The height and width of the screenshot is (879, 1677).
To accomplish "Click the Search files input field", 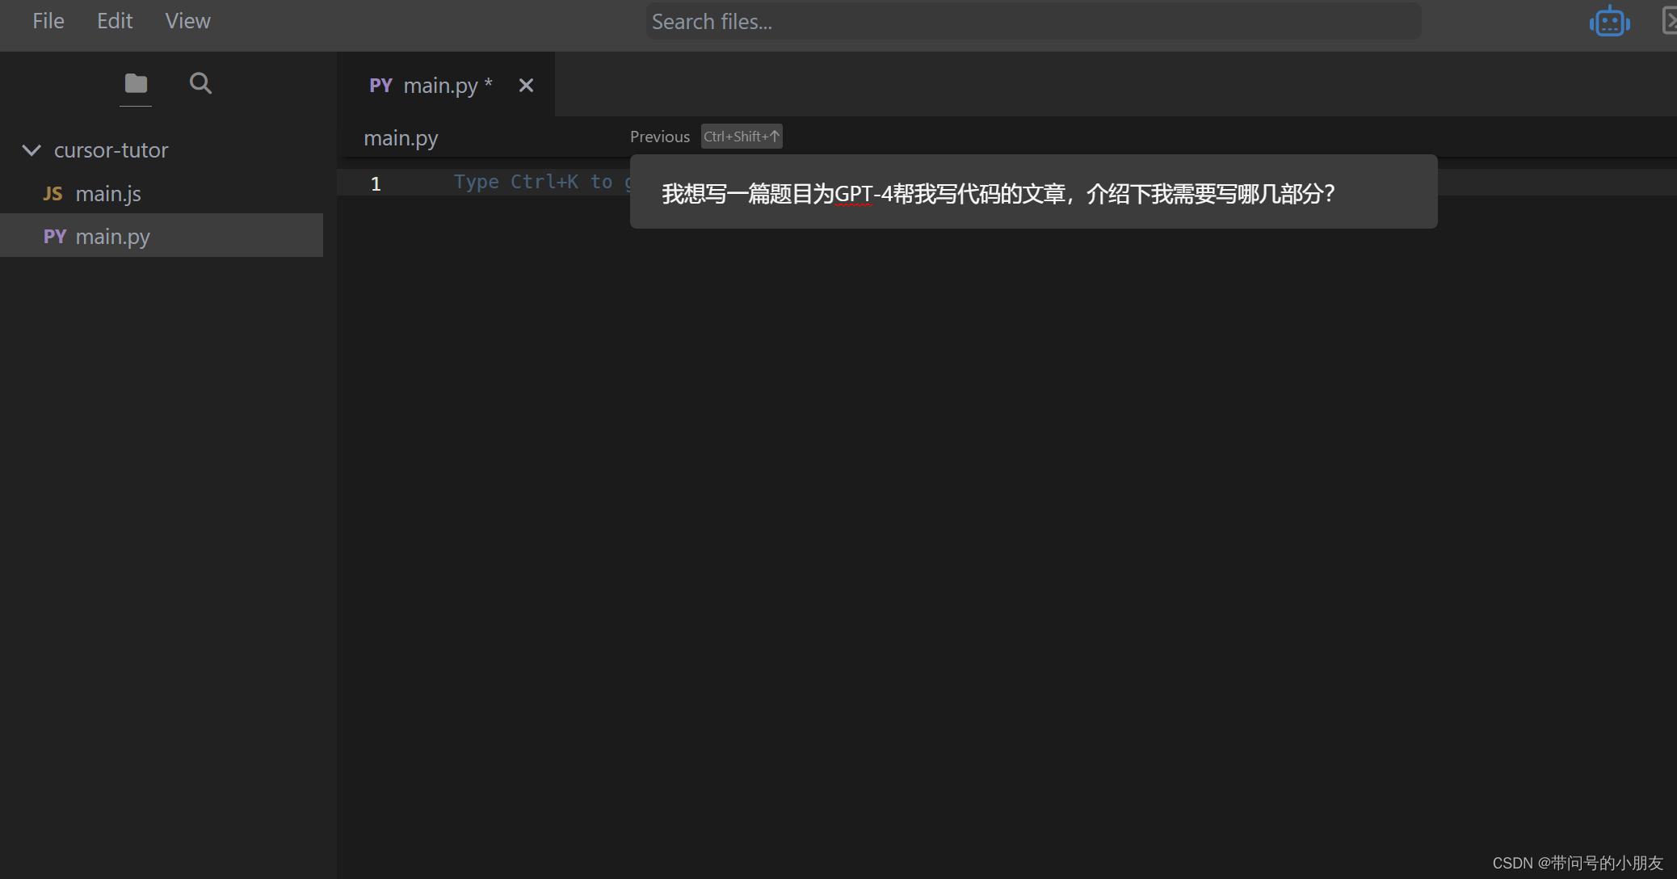I will pos(1033,21).
